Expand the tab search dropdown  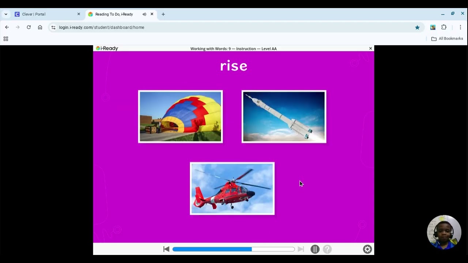coord(5,14)
